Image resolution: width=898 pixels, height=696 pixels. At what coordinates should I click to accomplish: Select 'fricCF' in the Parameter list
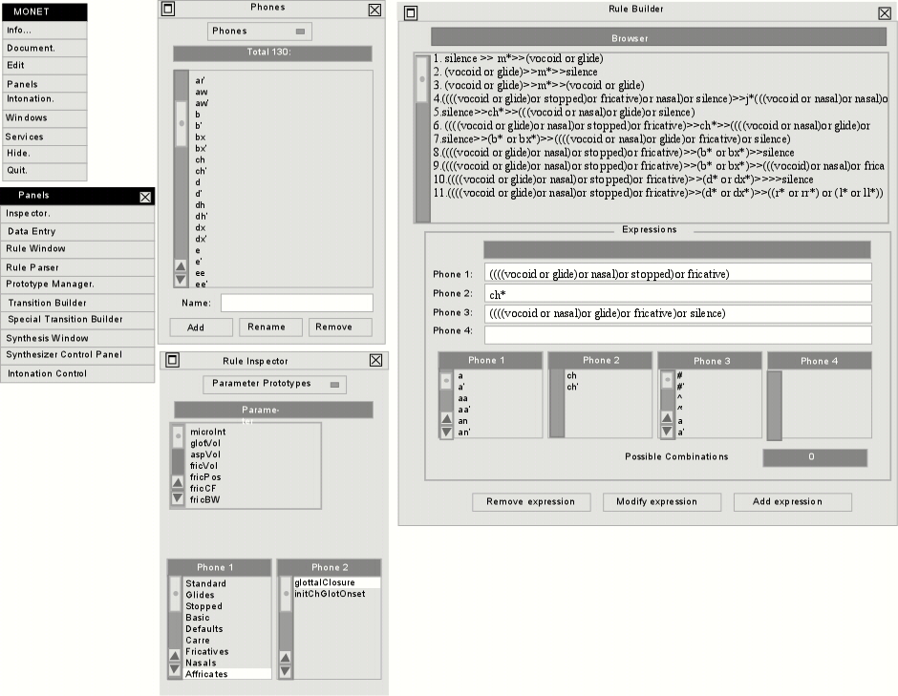coord(203,488)
